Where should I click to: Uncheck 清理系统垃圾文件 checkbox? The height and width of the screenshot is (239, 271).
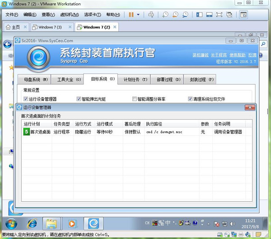(190, 99)
